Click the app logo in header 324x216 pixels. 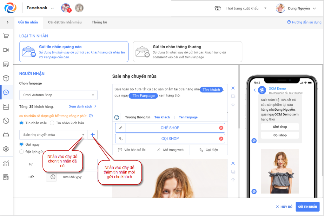[10, 8]
